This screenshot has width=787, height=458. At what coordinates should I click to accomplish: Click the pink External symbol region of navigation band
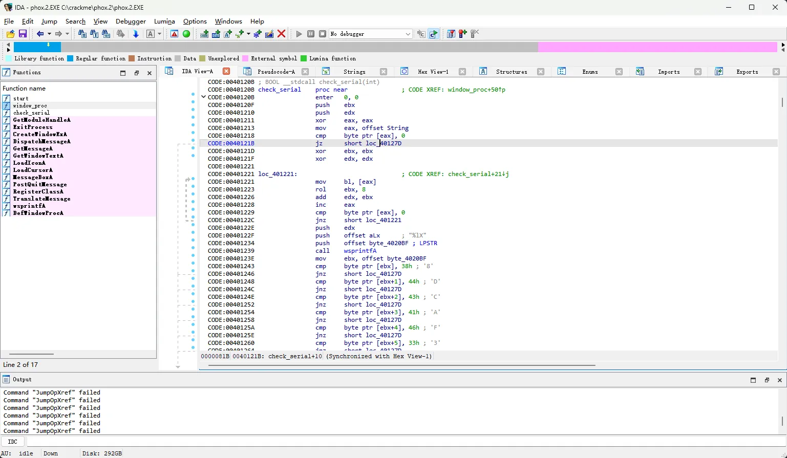tap(657, 47)
